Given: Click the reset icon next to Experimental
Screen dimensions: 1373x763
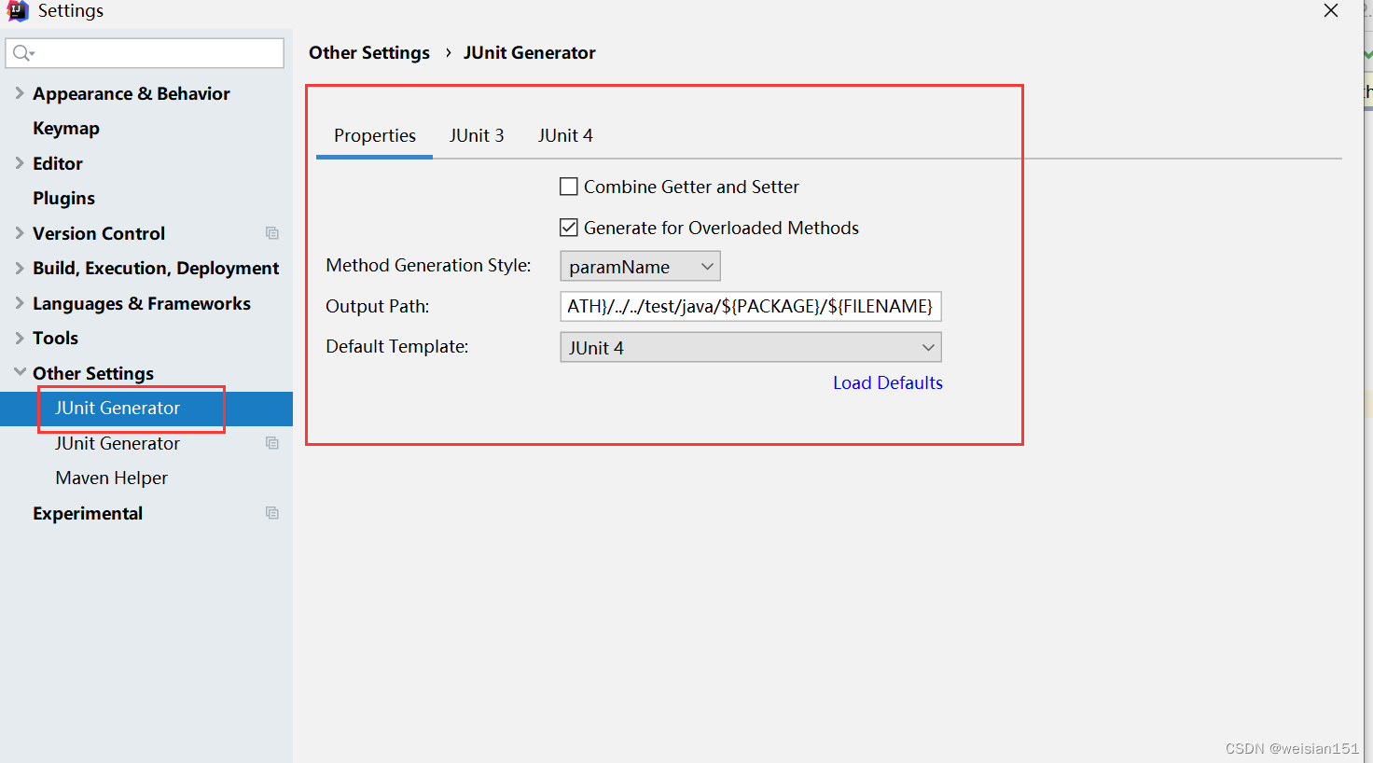Looking at the screenshot, I should [271, 513].
